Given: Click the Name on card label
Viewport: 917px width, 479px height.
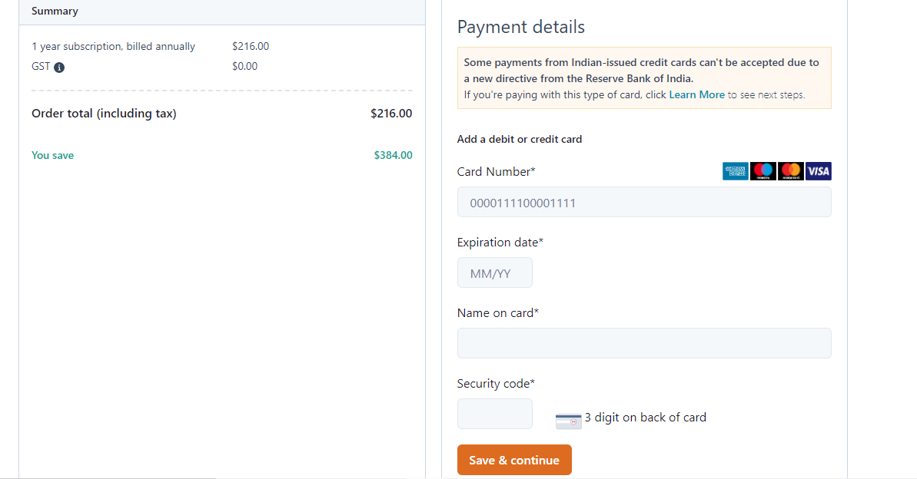Looking at the screenshot, I should tap(497, 313).
